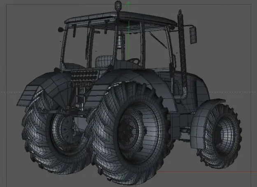The image size is (257, 187).
Task: Select the driver's seat inside the cab
Action: (104, 61)
